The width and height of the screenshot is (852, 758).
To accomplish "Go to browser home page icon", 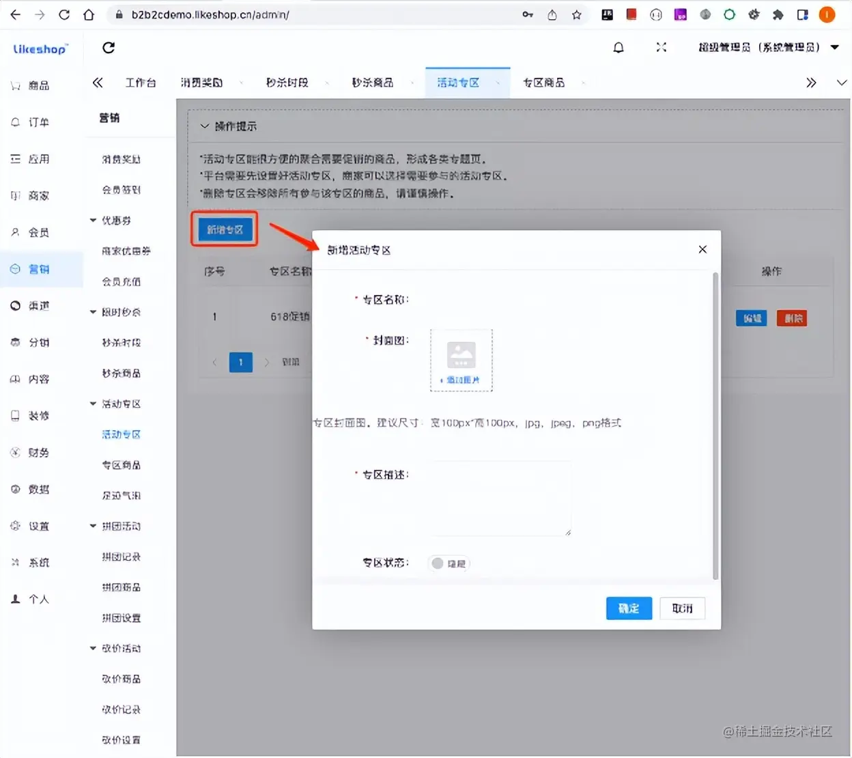I will pyautogui.click(x=89, y=14).
